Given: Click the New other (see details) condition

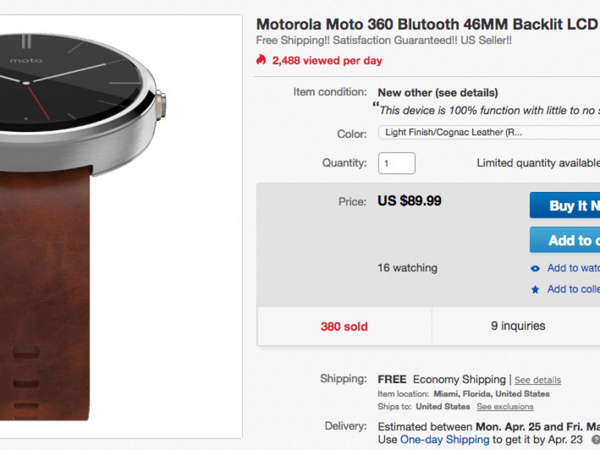Looking at the screenshot, I should click(437, 92).
